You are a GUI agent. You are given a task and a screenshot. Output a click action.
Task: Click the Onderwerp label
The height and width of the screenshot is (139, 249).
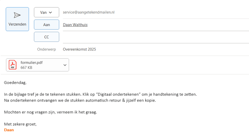point(46,49)
